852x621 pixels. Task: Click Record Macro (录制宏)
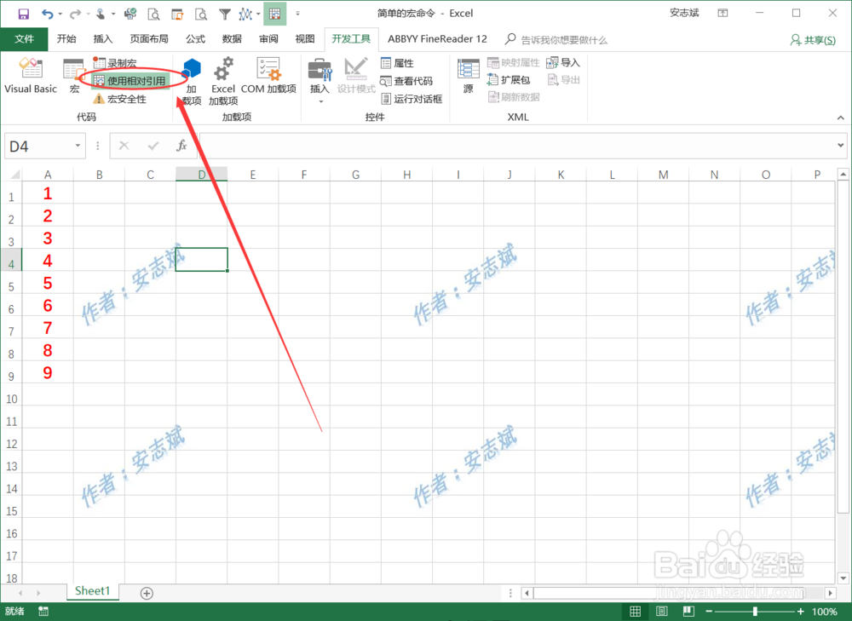(115, 63)
